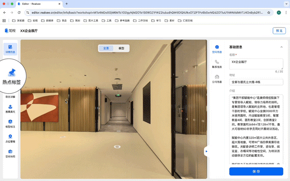Open the Chrome profile avatar
The image size is (290, 181).
279,12
